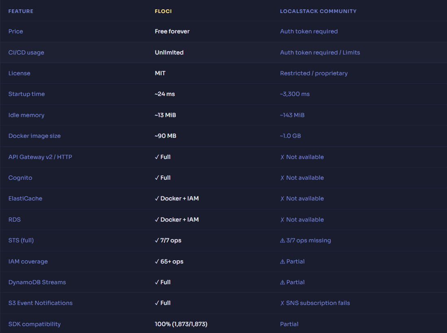Select the Idle memory label
447x333 pixels.
[x=26, y=115]
